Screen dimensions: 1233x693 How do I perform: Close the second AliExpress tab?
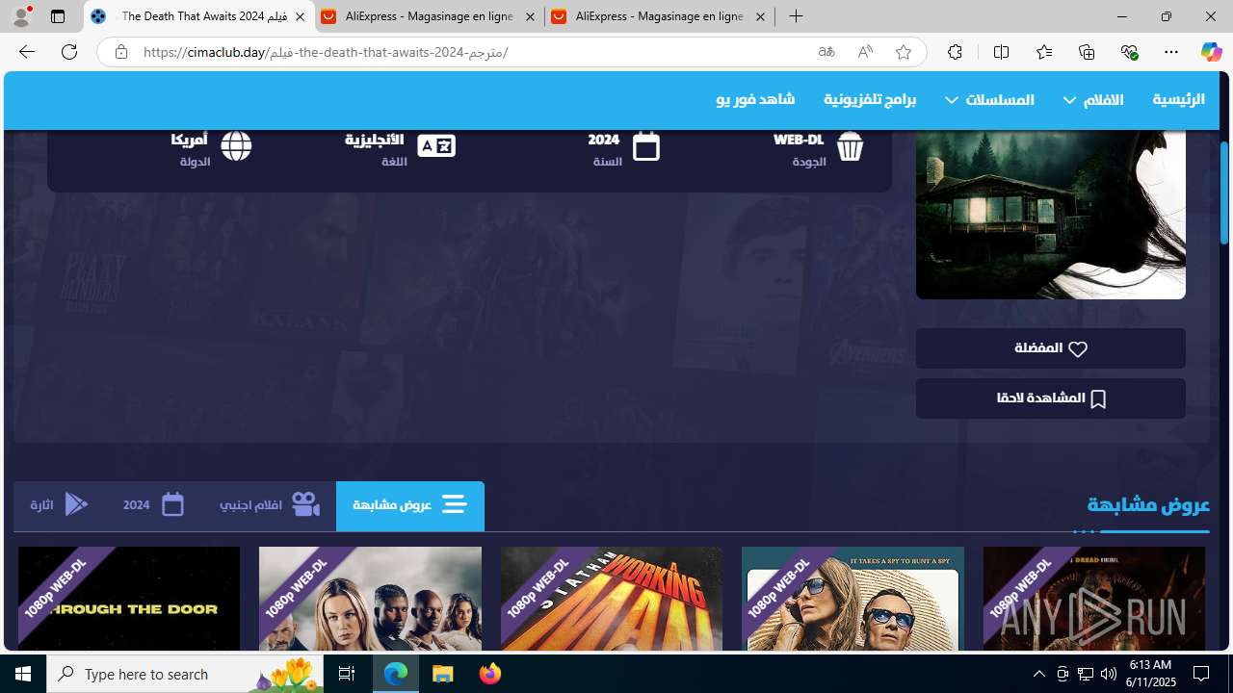tap(760, 17)
